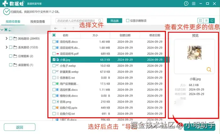Click the folder icon of 桌面壁纸

pyautogui.click(x=15, y=65)
